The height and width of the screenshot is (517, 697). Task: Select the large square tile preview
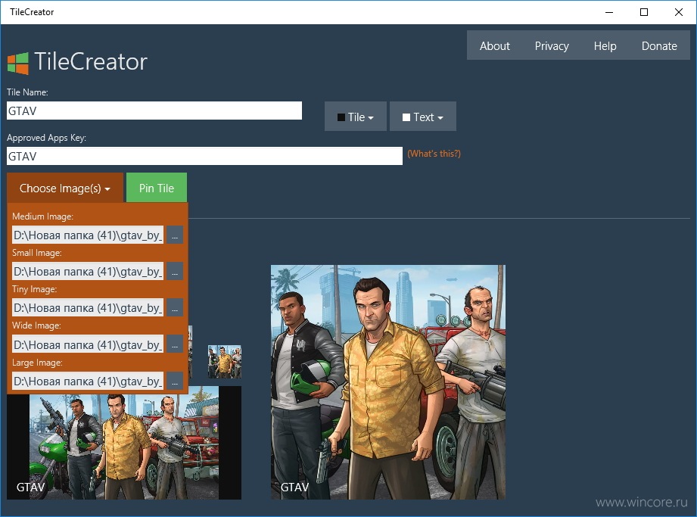[x=388, y=382]
